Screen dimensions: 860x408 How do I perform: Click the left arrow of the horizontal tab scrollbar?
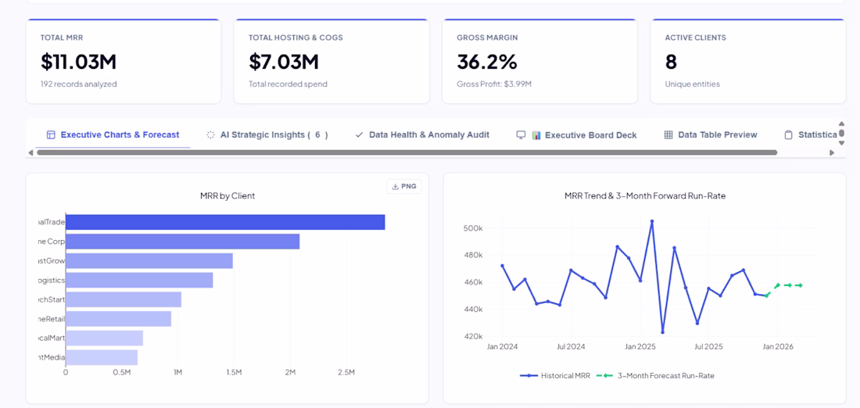click(x=30, y=152)
